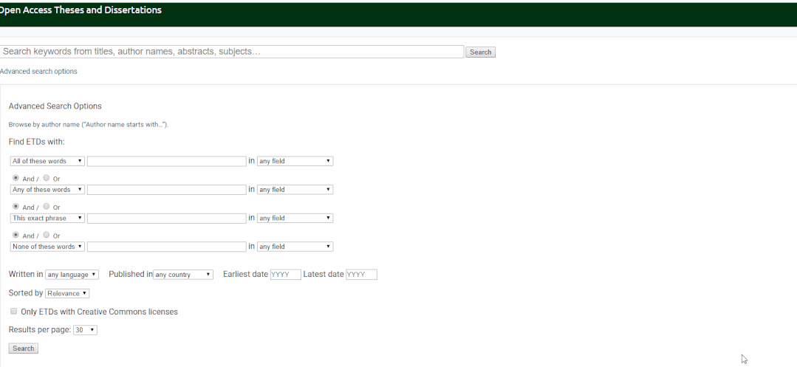Open field dropdown in 'All of these words' row
Viewport: 797px width, 367px height.
295,161
